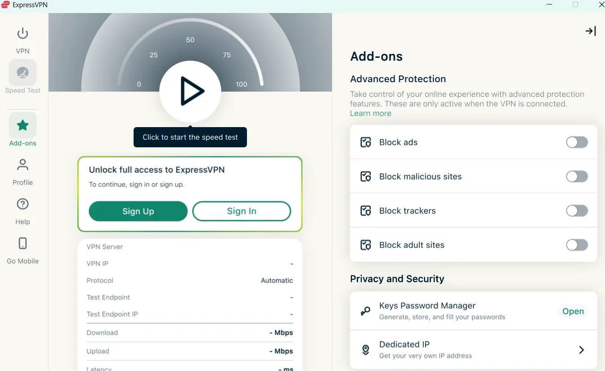Enable the Block ads toggle
This screenshot has height=371, width=605.
coord(577,142)
